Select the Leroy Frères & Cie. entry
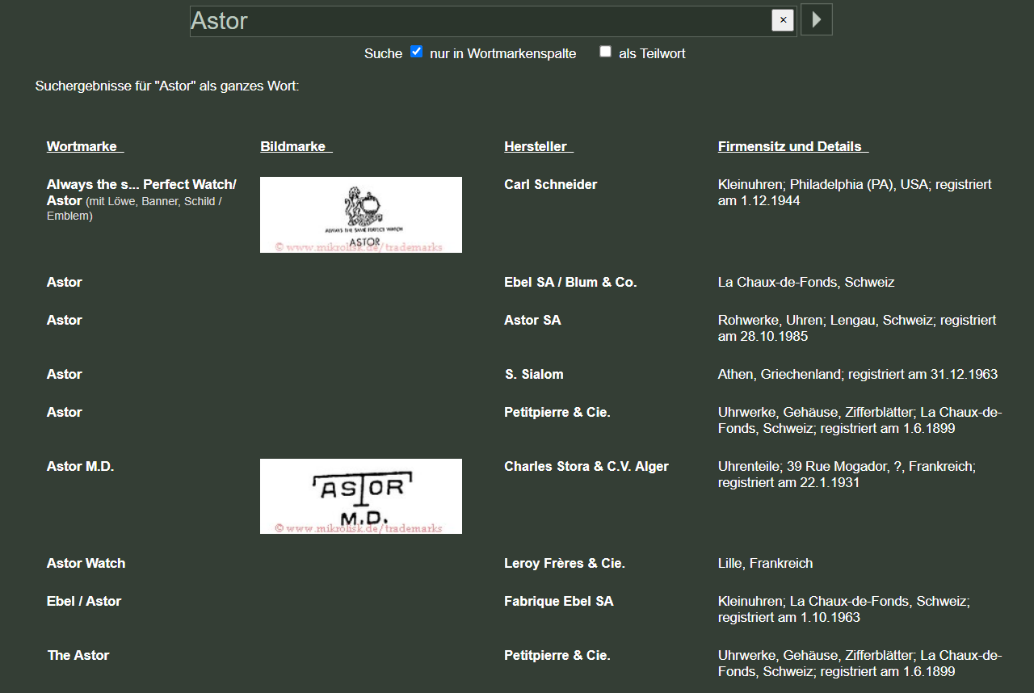Screen dimensions: 1034x693 (564, 563)
